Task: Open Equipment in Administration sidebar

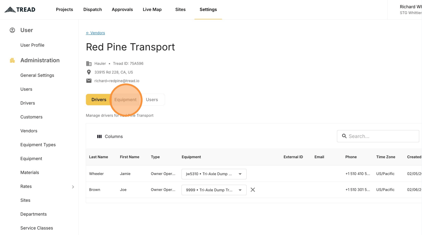Action: tap(31, 159)
